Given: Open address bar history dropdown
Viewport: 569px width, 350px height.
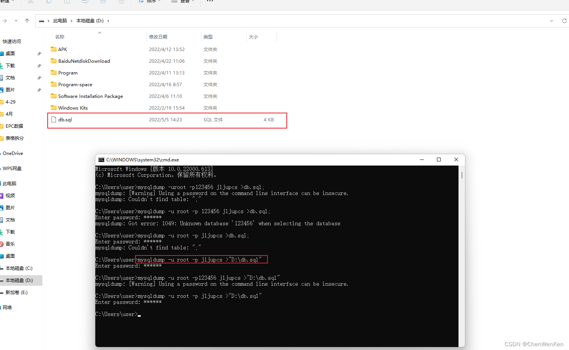Looking at the screenshot, I should click(x=552, y=21).
